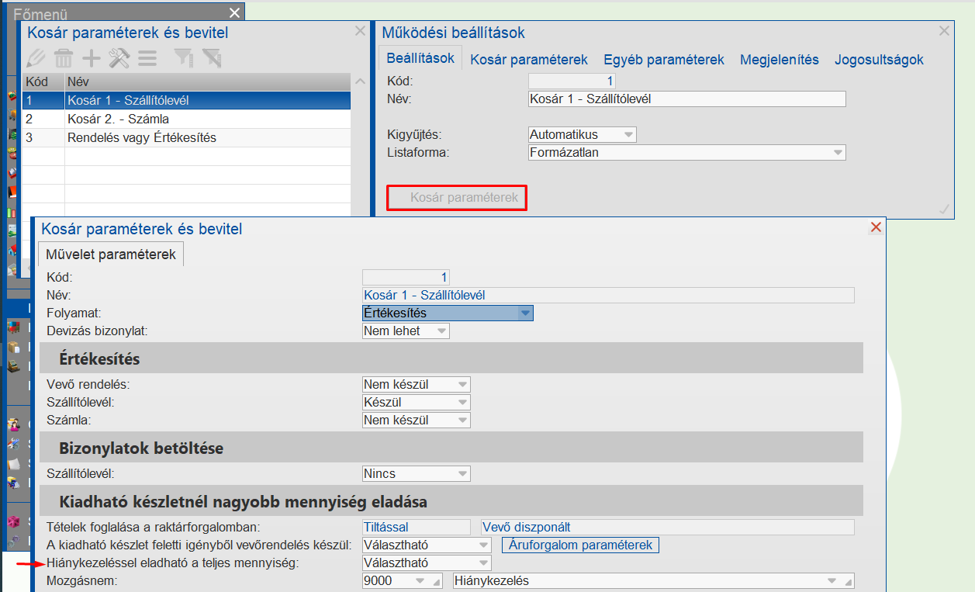Image resolution: width=975 pixels, height=592 pixels.
Task: Click the three-line list menu icon
Action: [x=147, y=57]
